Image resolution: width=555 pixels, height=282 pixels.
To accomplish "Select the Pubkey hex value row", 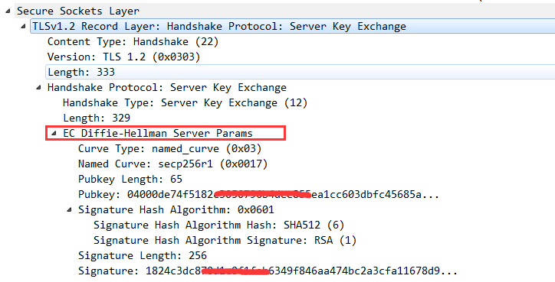I will tap(258, 194).
